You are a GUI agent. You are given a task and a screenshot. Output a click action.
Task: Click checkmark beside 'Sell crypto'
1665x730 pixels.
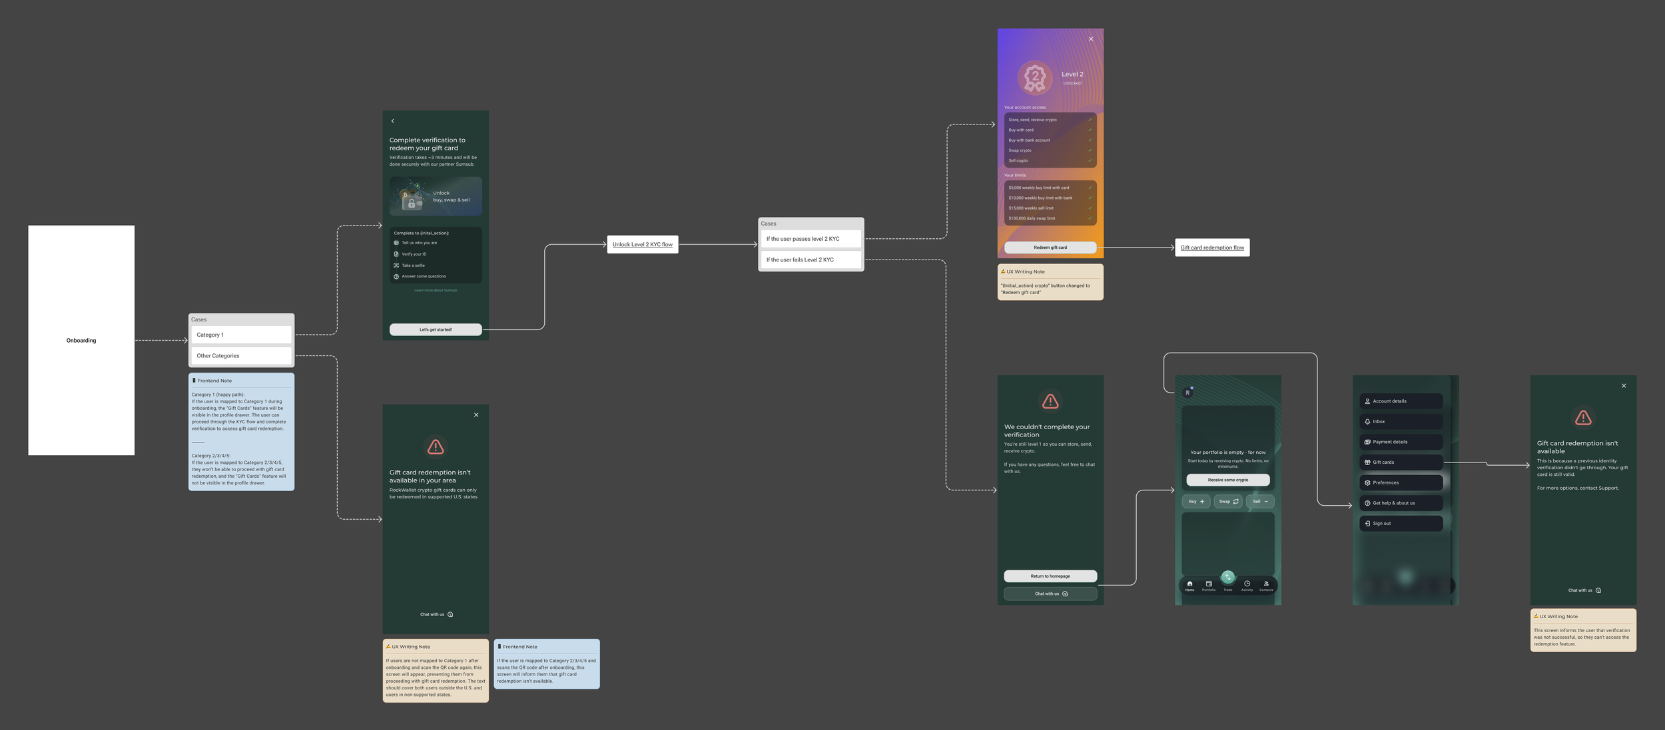tap(1090, 160)
